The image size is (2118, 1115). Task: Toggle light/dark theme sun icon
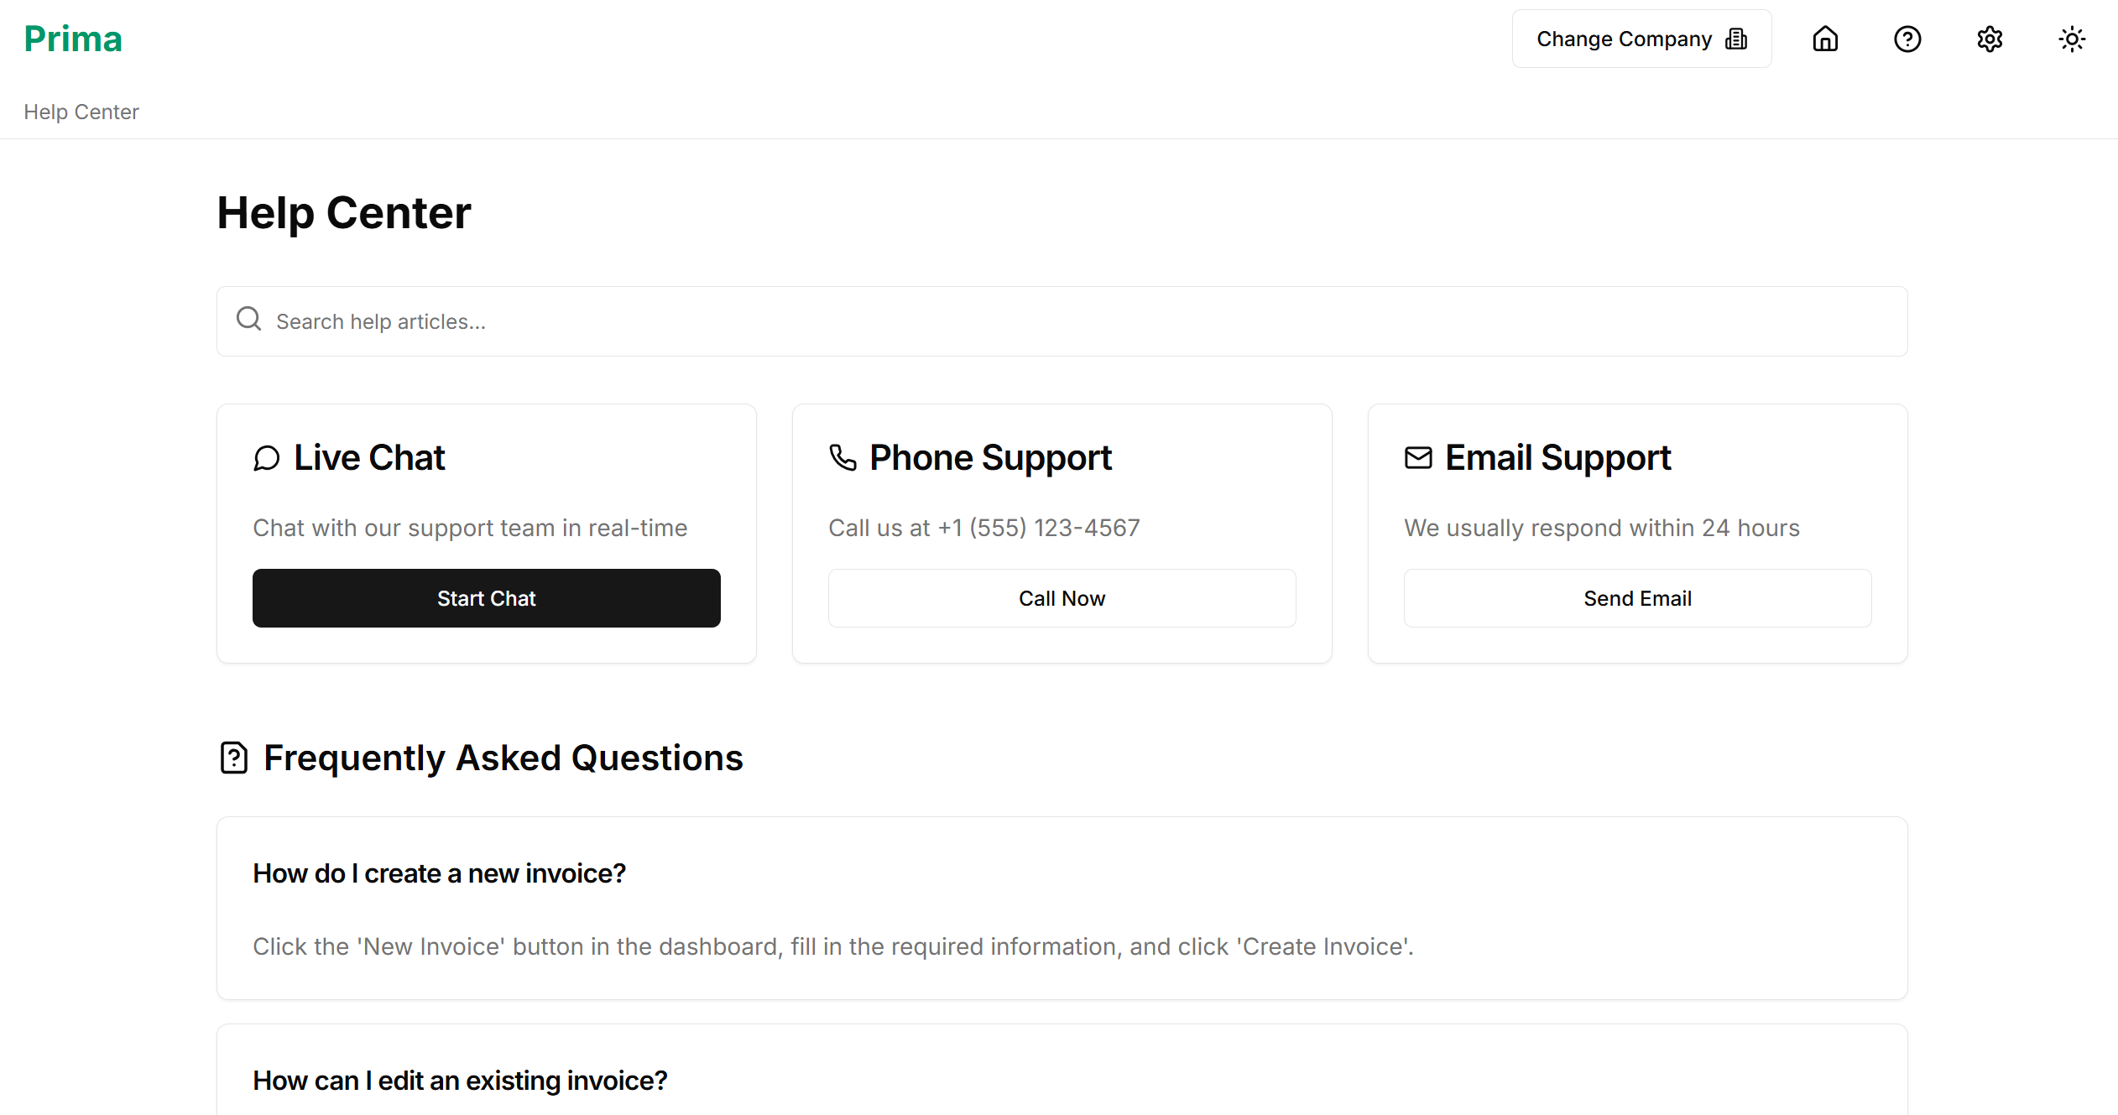click(x=2072, y=39)
